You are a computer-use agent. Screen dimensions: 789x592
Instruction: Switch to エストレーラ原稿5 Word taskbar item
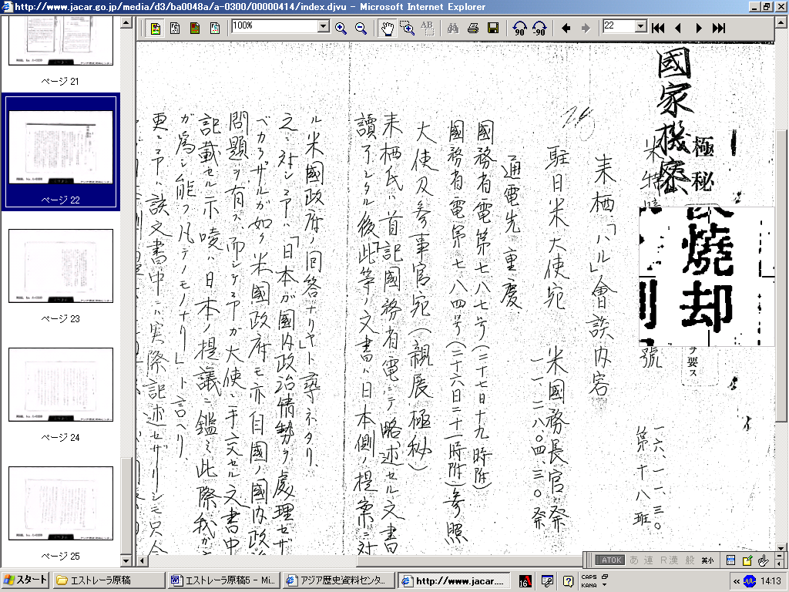pyautogui.click(x=222, y=580)
